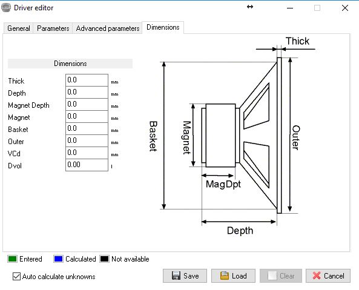
Task: Click the Magnet label in the diagram
Action: 186,137
